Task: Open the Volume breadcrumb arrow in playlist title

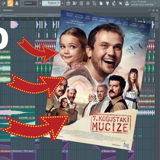Action: tap(14, 10)
